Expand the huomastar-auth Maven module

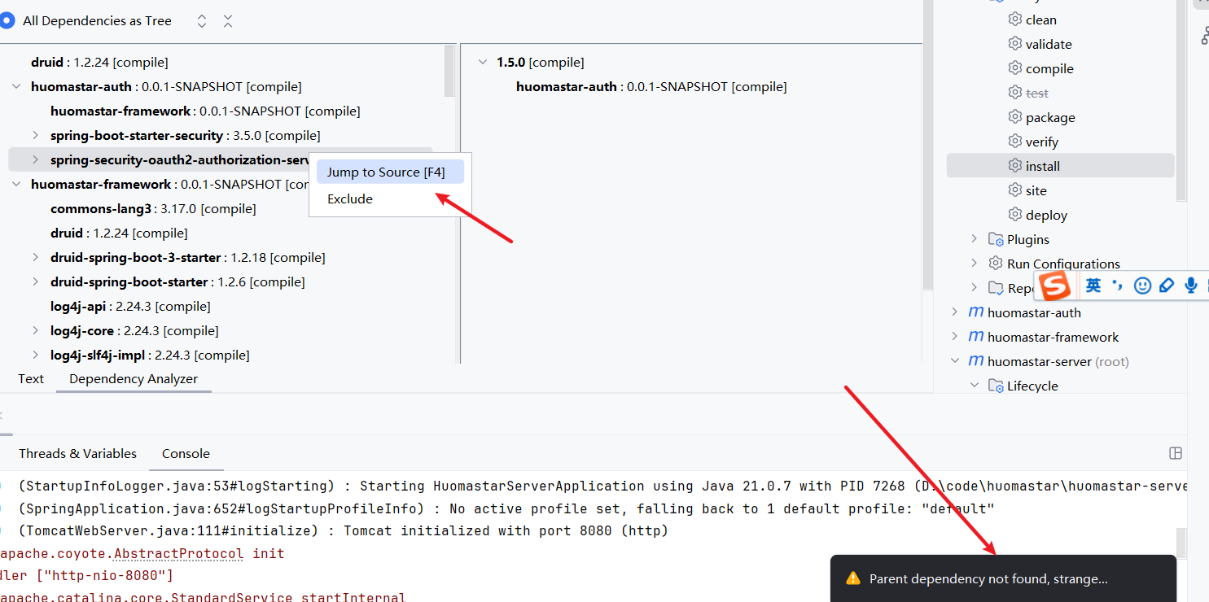coord(955,312)
